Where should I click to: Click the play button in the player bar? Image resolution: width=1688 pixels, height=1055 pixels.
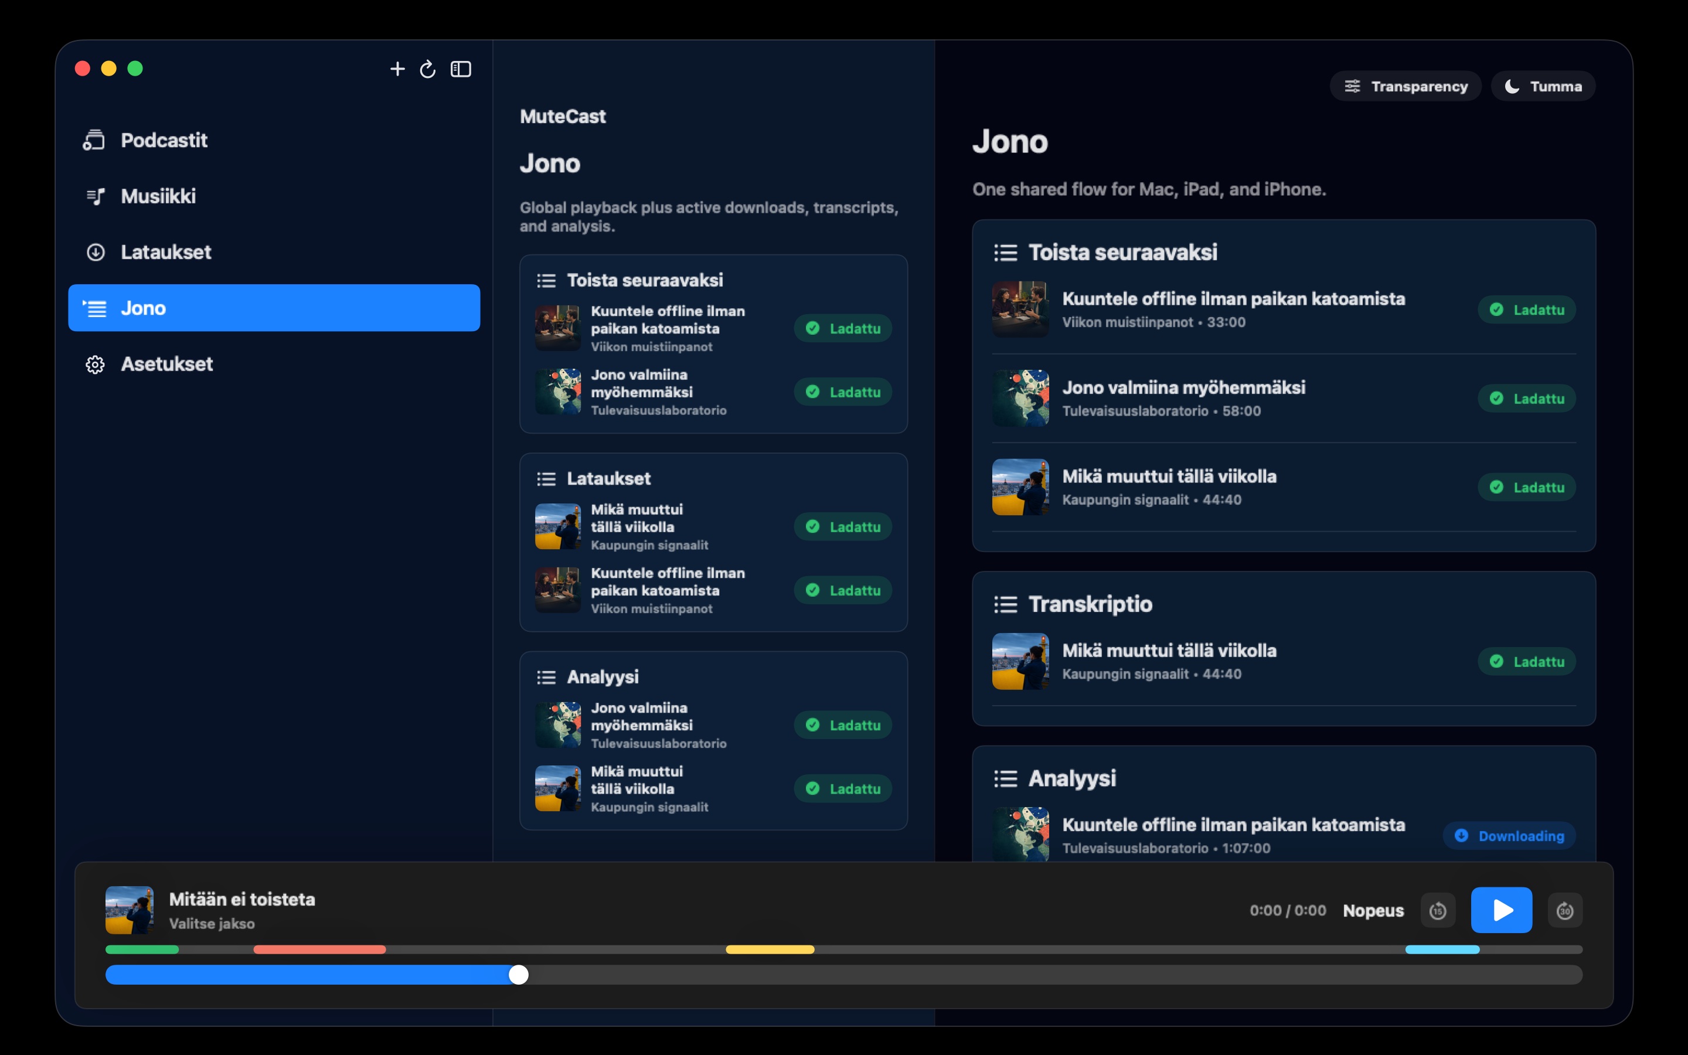pos(1501,910)
